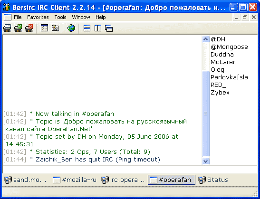The image size is (260, 199).
Task: Restore the #operafan child window
Action: (245, 17)
